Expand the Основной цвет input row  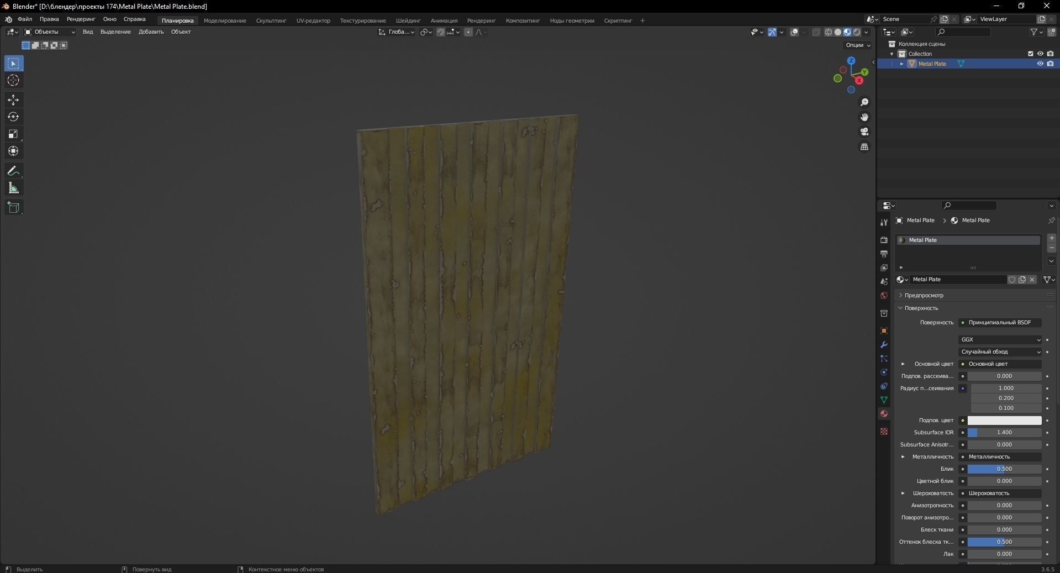[903, 364]
